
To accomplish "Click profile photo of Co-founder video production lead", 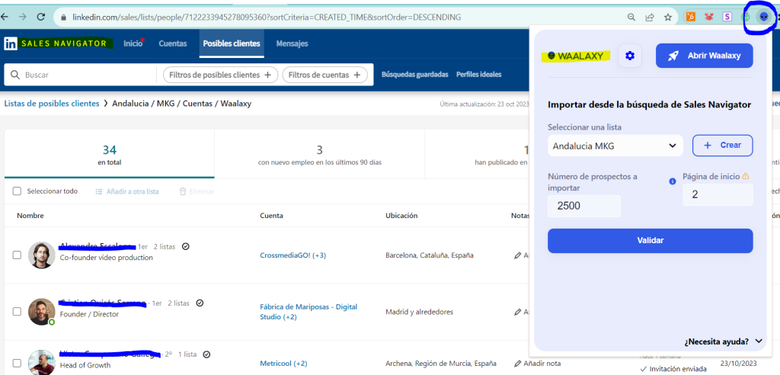I will 41,255.
